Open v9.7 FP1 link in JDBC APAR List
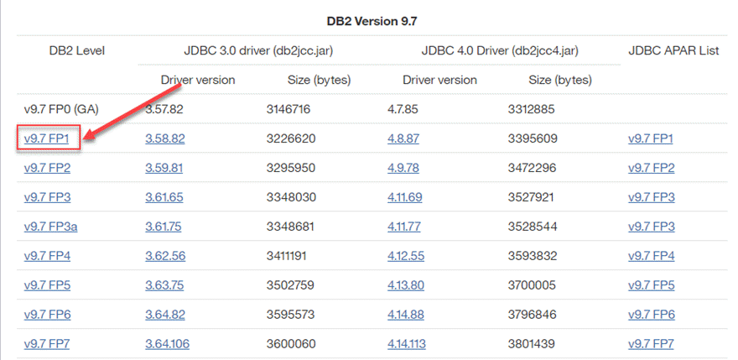Screen dimensions: 738x360 point(651,139)
